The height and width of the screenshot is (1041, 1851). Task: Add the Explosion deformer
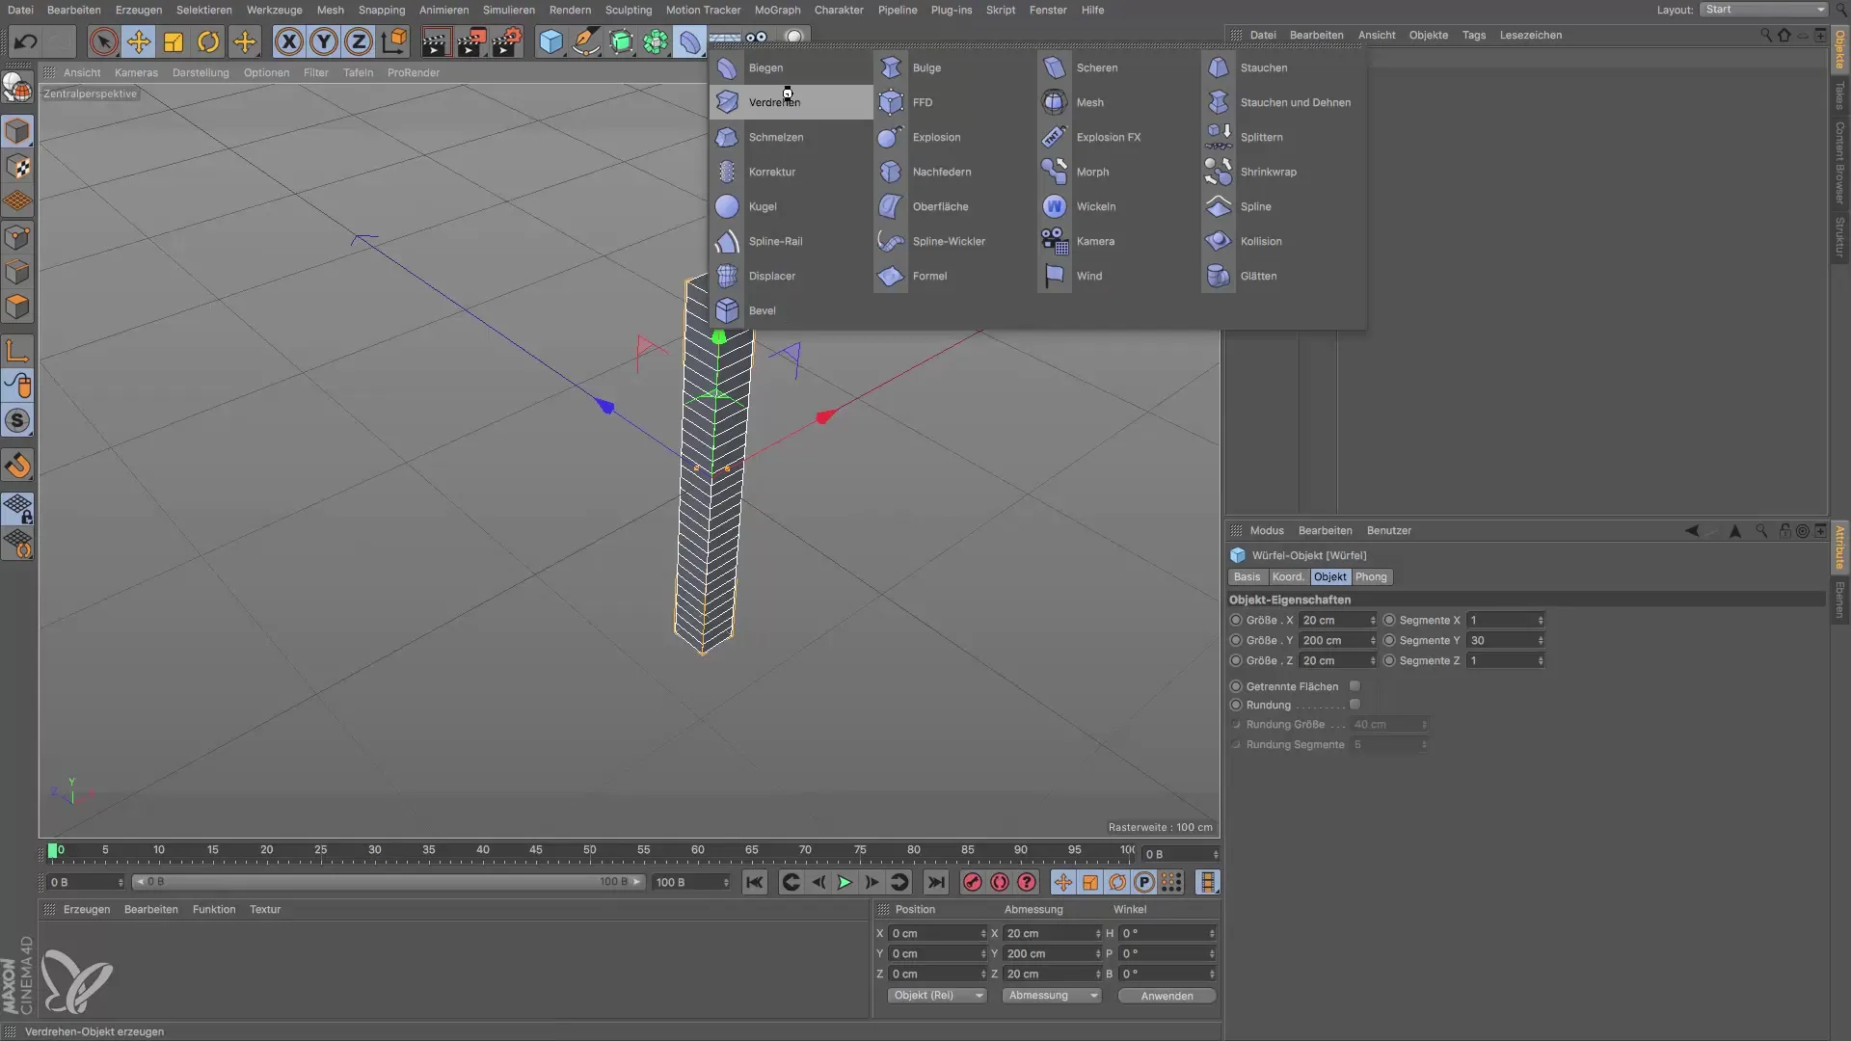[x=954, y=137]
